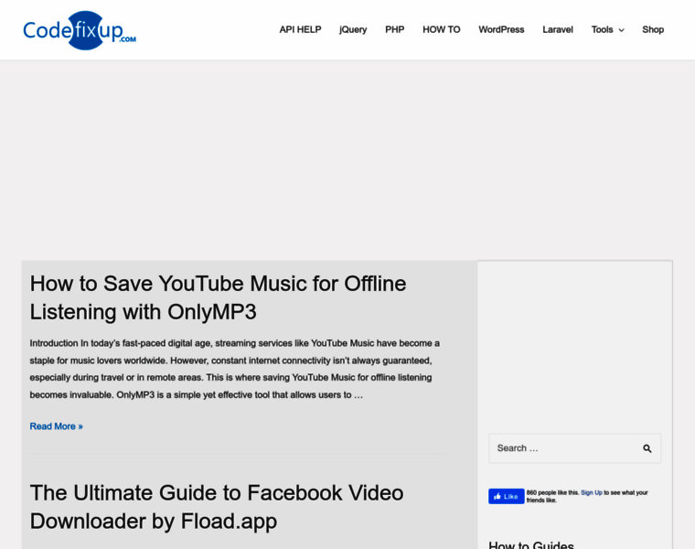The height and width of the screenshot is (549, 695).
Task: Open the YouTube Music OnlyMP3 article title
Action: point(218,297)
